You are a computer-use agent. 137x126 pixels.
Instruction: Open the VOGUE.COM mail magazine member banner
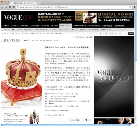click(22, 117)
